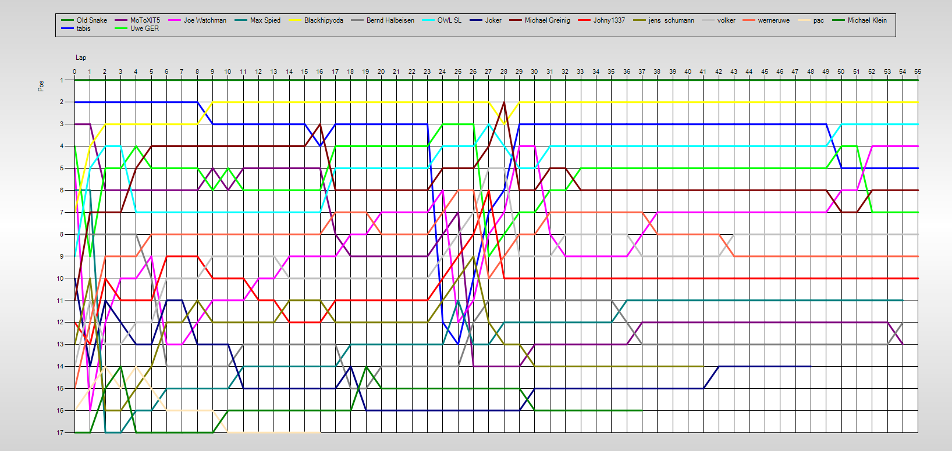
Task: Select position 15 on the Pos axis
Action: coord(60,388)
